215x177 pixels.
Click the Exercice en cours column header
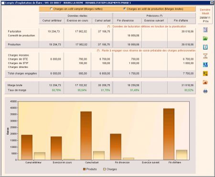tap(77, 21)
